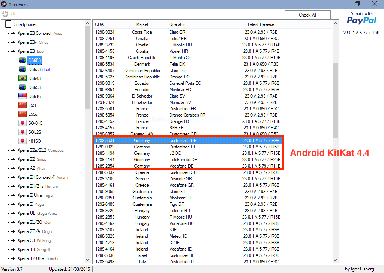Click the Japan flag icon for 401SO

22,141
